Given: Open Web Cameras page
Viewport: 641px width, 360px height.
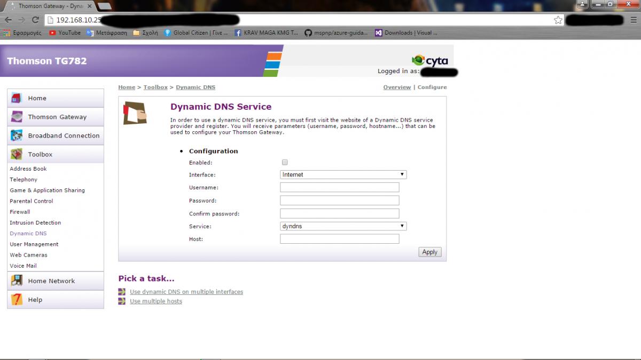Looking at the screenshot, I should point(28,255).
